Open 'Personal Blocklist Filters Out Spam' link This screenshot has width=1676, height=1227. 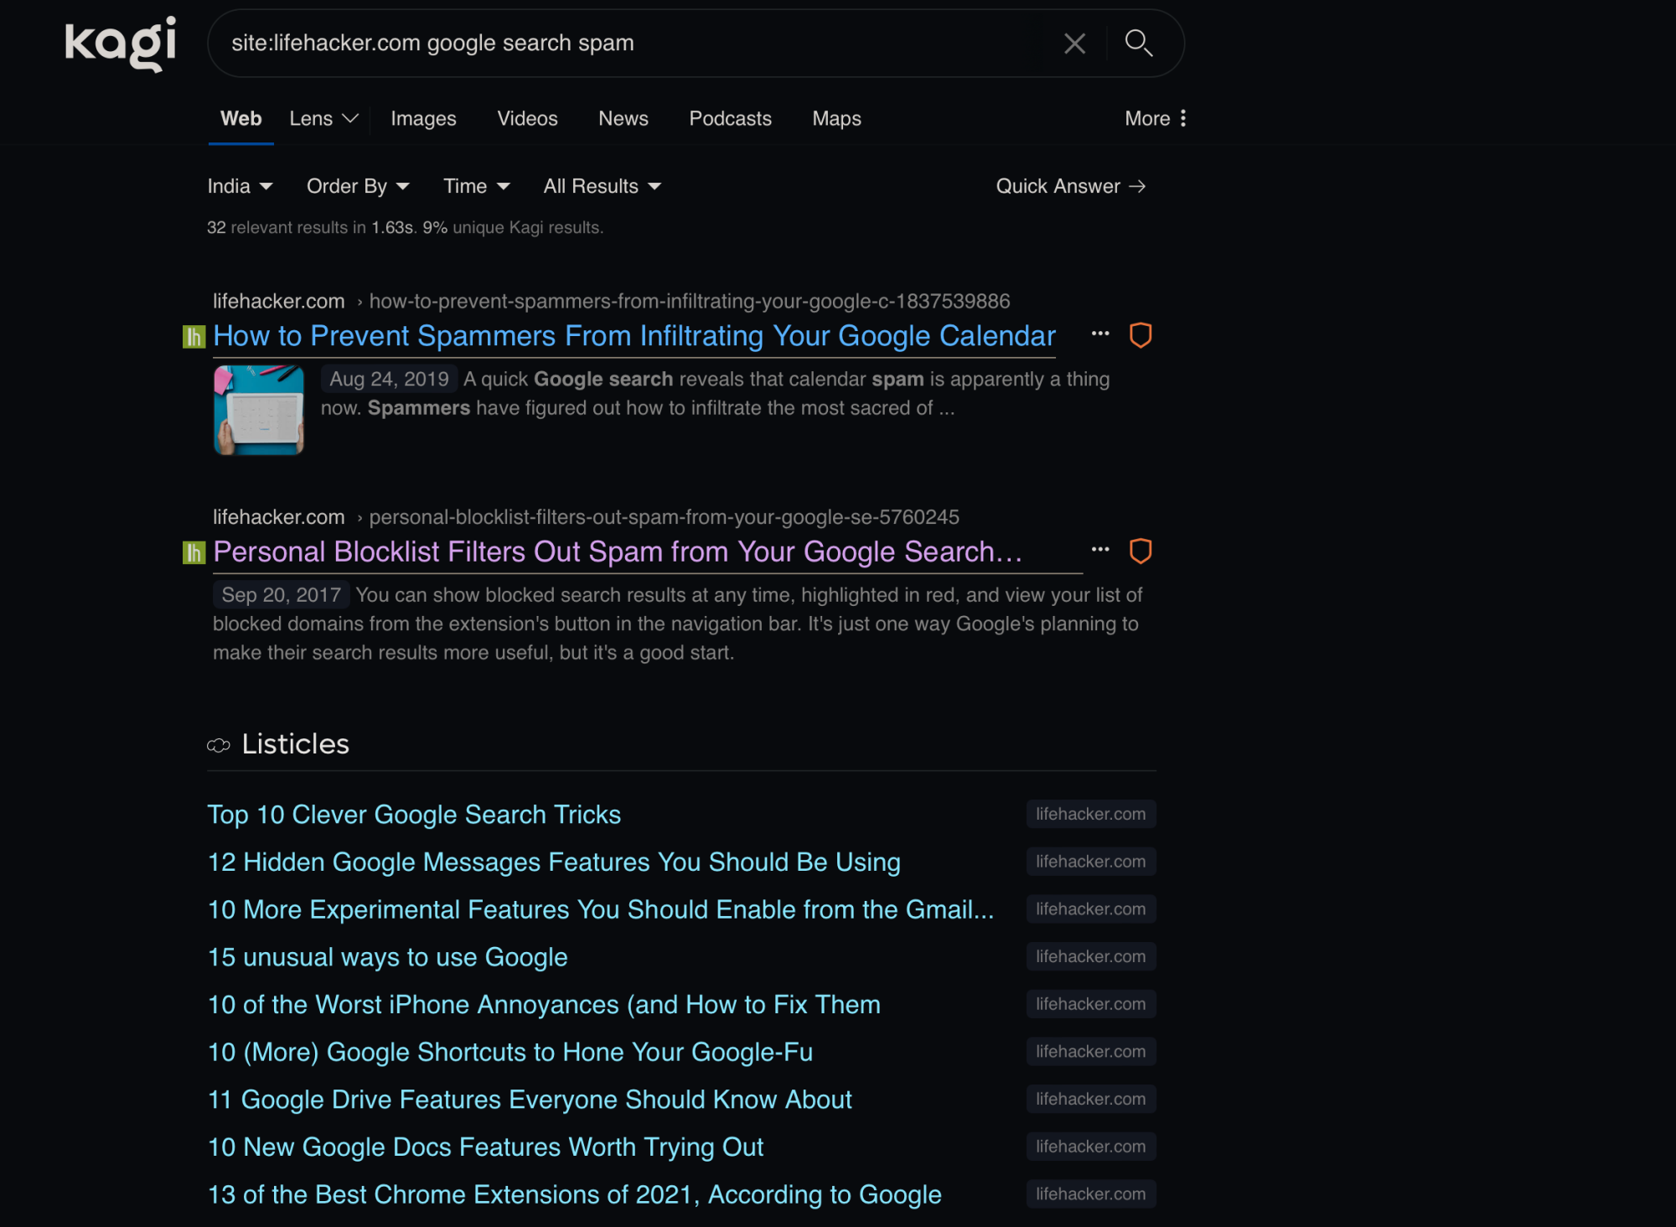tap(618, 552)
